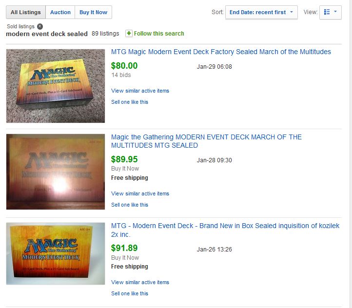352x308 pixels.
Task: Select the $89.95 price
Action: click(x=124, y=159)
